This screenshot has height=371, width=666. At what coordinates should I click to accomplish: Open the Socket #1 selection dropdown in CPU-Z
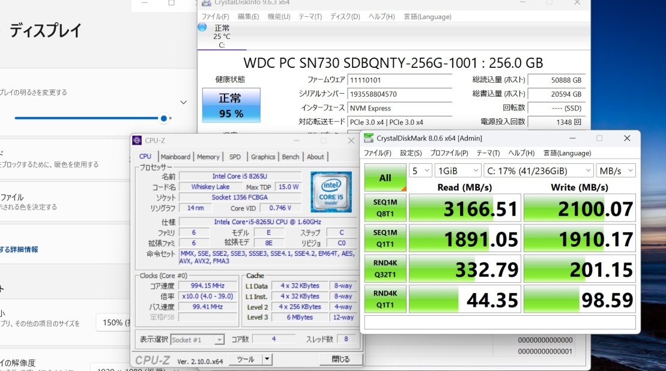point(198,340)
